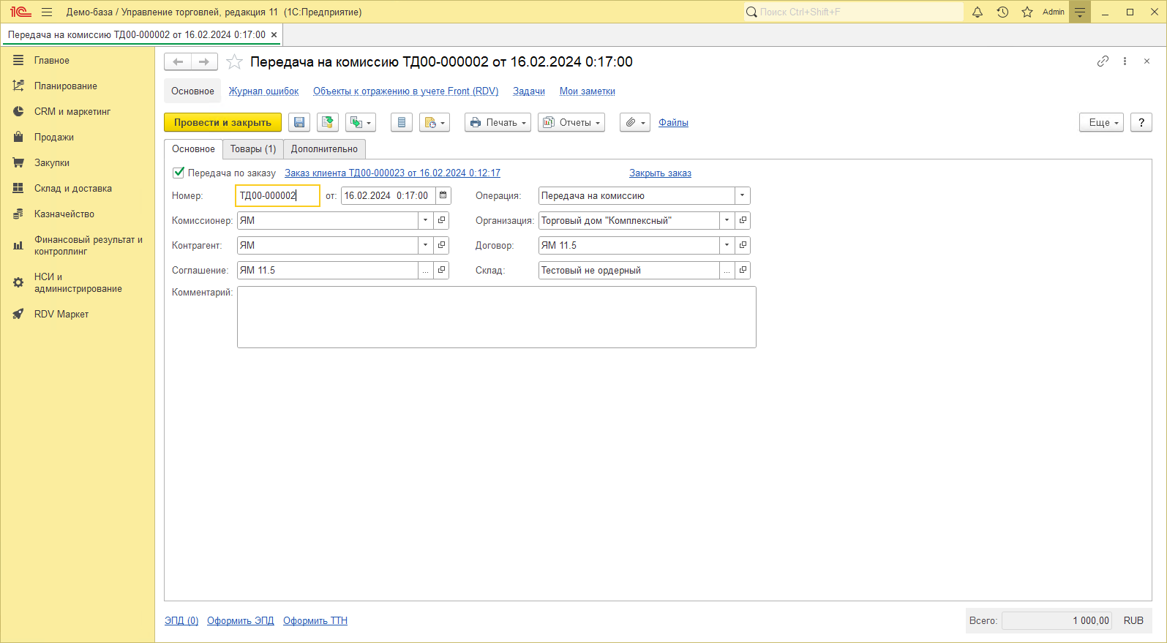The width and height of the screenshot is (1167, 643).
Task: Open the Контрагент ЯМ record card
Action: click(441, 245)
